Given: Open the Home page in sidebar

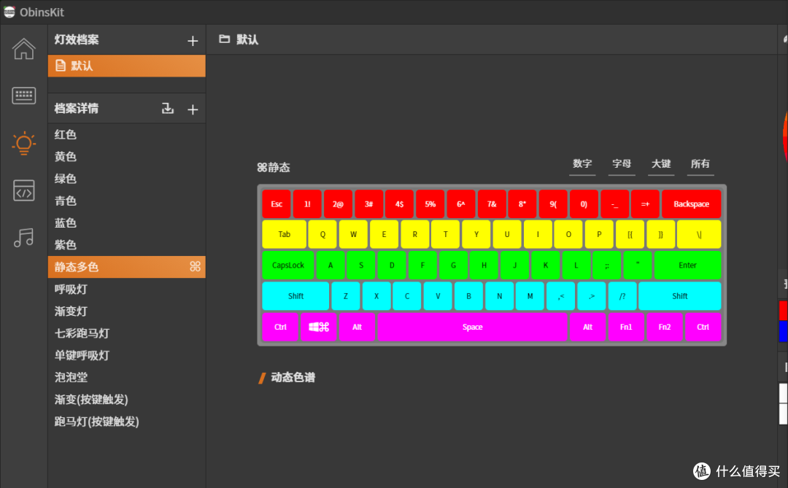Looking at the screenshot, I should tap(23, 49).
